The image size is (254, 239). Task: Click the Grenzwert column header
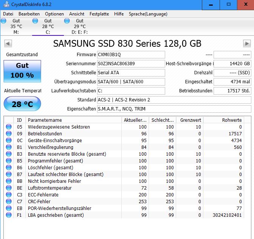point(190,120)
